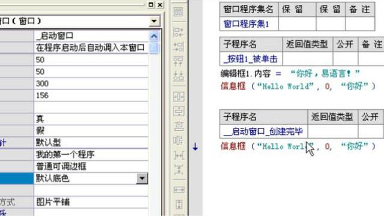Click the make same width icon
The image size is (384, 216).
click(179, 190)
